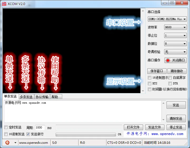Click the 发送 button
The height and width of the screenshot is (148, 190).
tap(176, 105)
